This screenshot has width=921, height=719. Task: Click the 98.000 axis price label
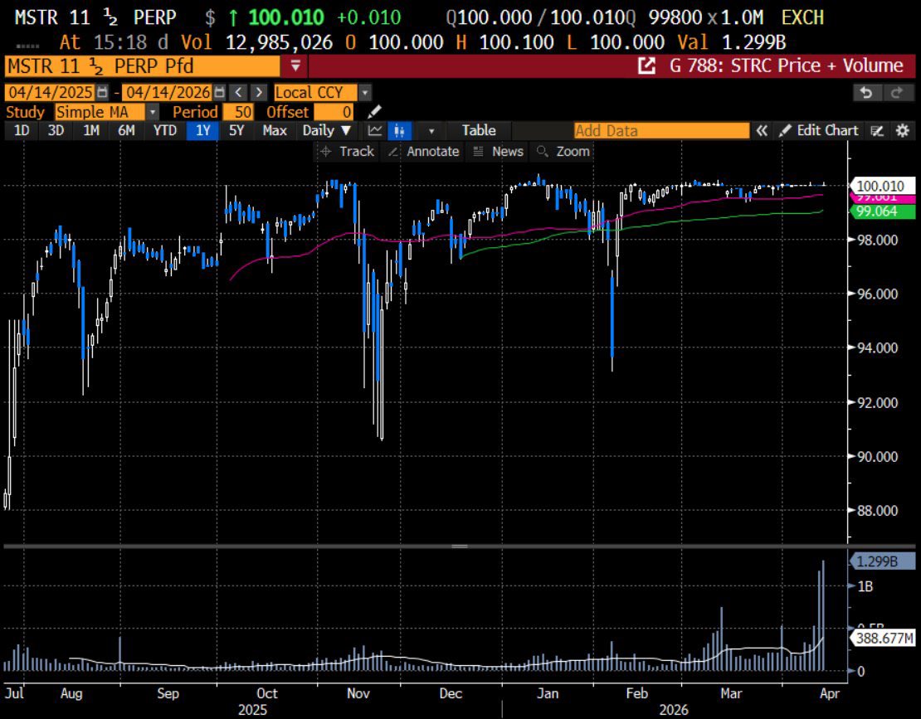point(877,240)
